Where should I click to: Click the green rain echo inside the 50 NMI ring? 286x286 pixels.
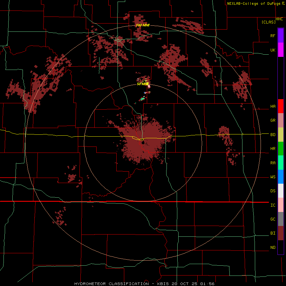(x=142, y=99)
